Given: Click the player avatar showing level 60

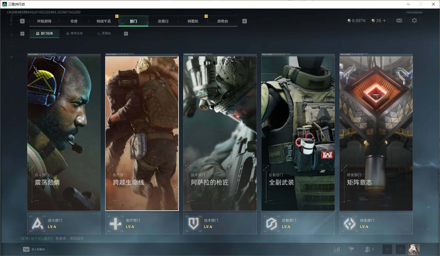Looking at the screenshot, I should pyautogui.click(x=414, y=249).
